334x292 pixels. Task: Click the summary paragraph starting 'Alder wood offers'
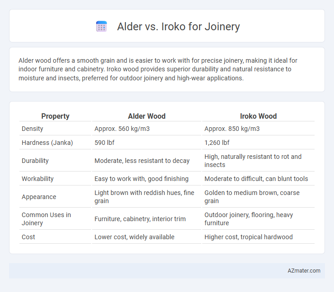[x=158, y=69]
